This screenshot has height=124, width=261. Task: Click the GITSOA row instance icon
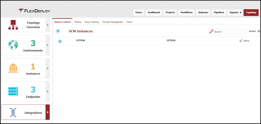60,41
